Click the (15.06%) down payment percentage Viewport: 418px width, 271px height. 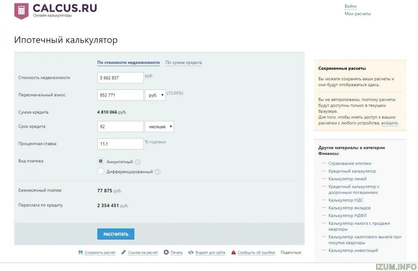[175, 93]
